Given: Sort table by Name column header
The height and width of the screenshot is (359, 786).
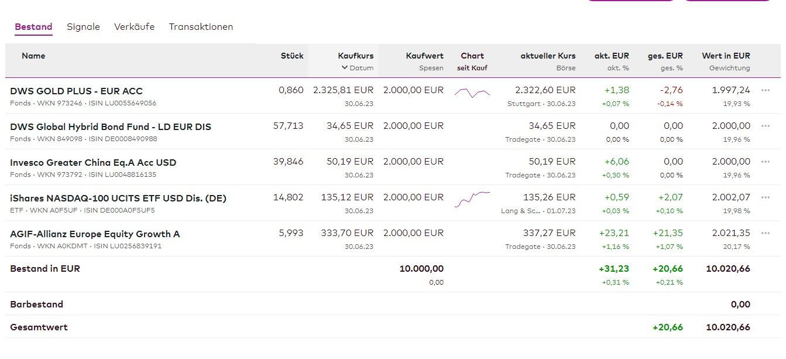Looking at the screenshot, I should coord(33,56).
